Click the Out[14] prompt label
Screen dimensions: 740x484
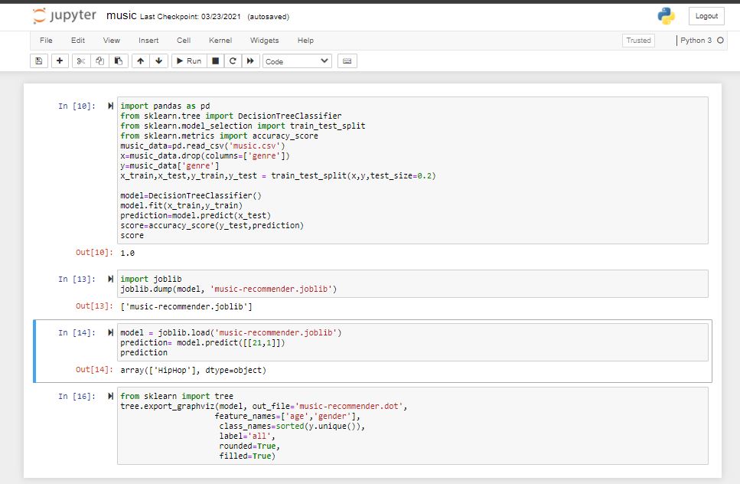click(94, 370)
